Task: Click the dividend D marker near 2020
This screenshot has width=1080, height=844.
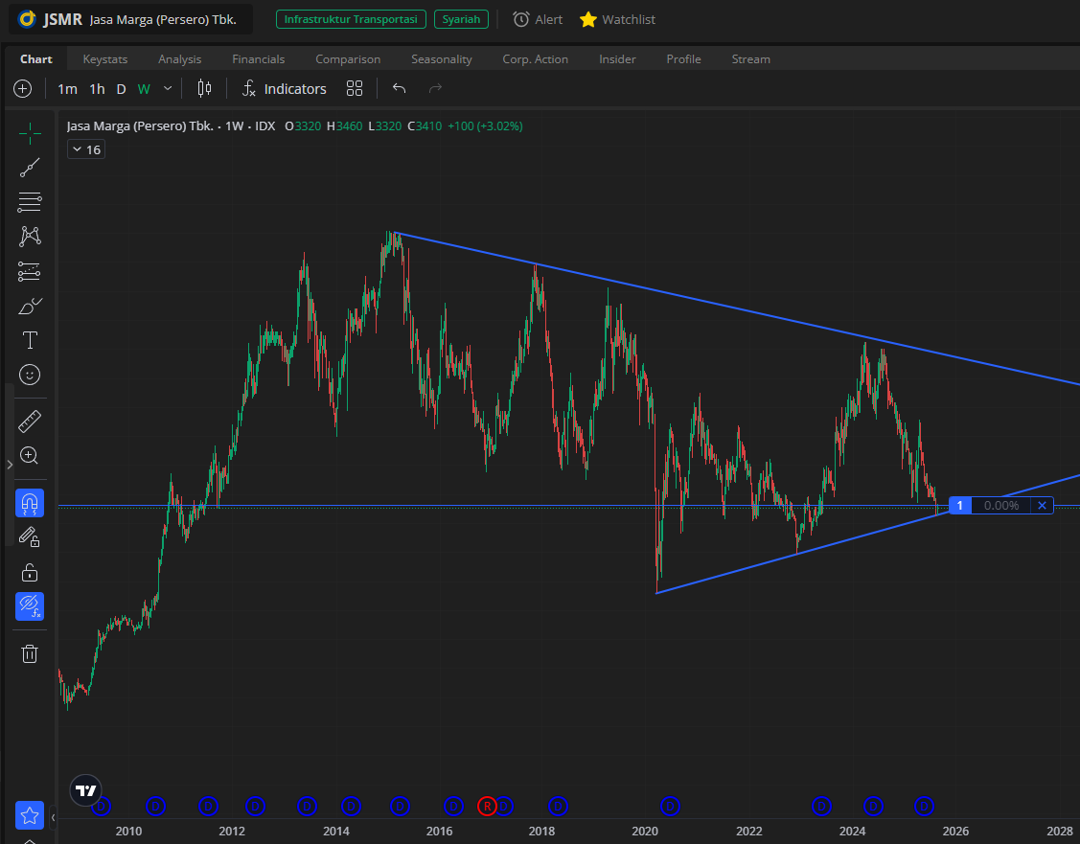Action: click(670, 806)
